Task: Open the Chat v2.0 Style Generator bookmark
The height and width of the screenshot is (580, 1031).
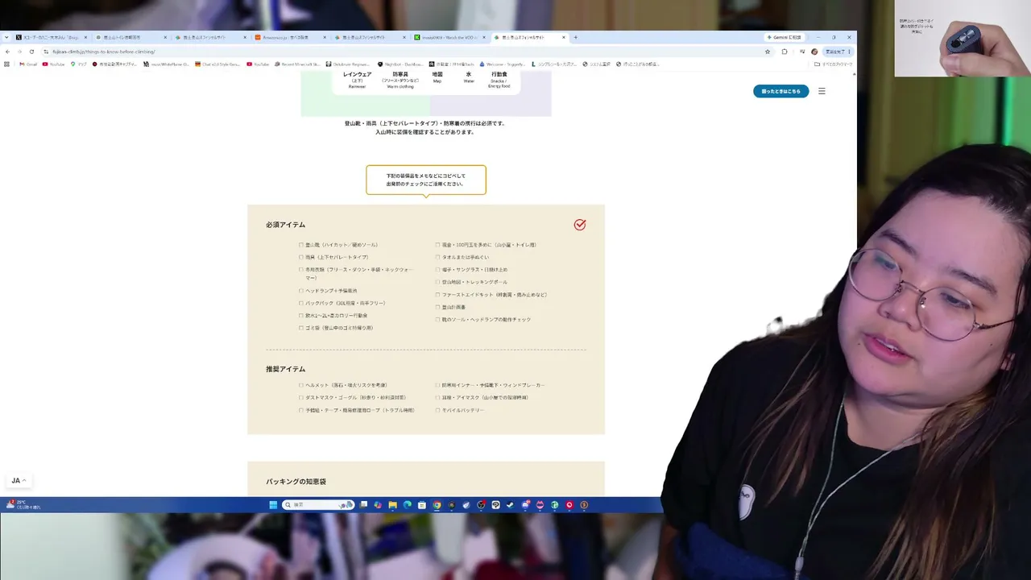Action: click(217, 64)
